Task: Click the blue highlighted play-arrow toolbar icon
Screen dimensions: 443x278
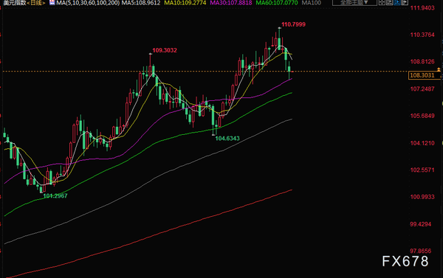Action: click(397, 2)
